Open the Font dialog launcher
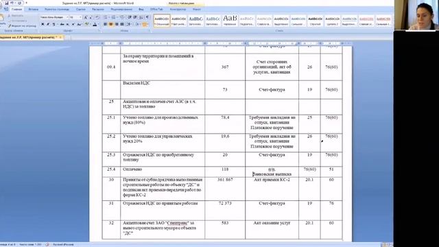This screenshot has width=439, height=247. (99, 31)
